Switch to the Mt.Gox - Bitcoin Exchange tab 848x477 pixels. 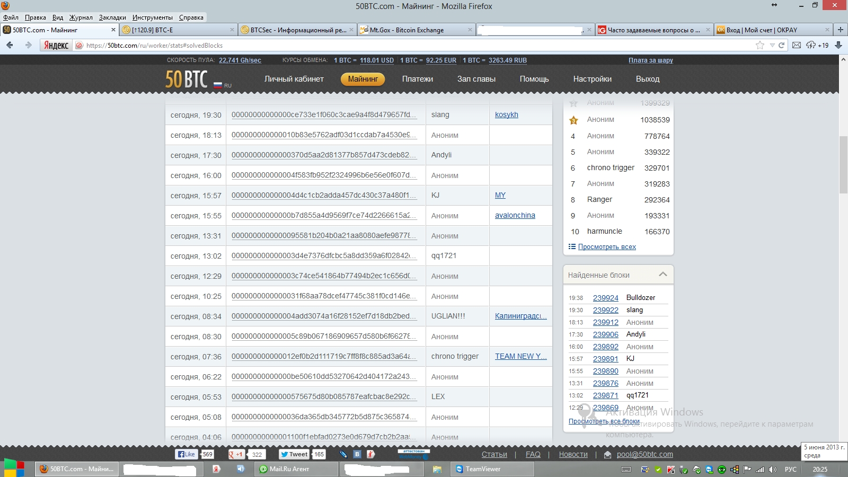coord(416,30)
